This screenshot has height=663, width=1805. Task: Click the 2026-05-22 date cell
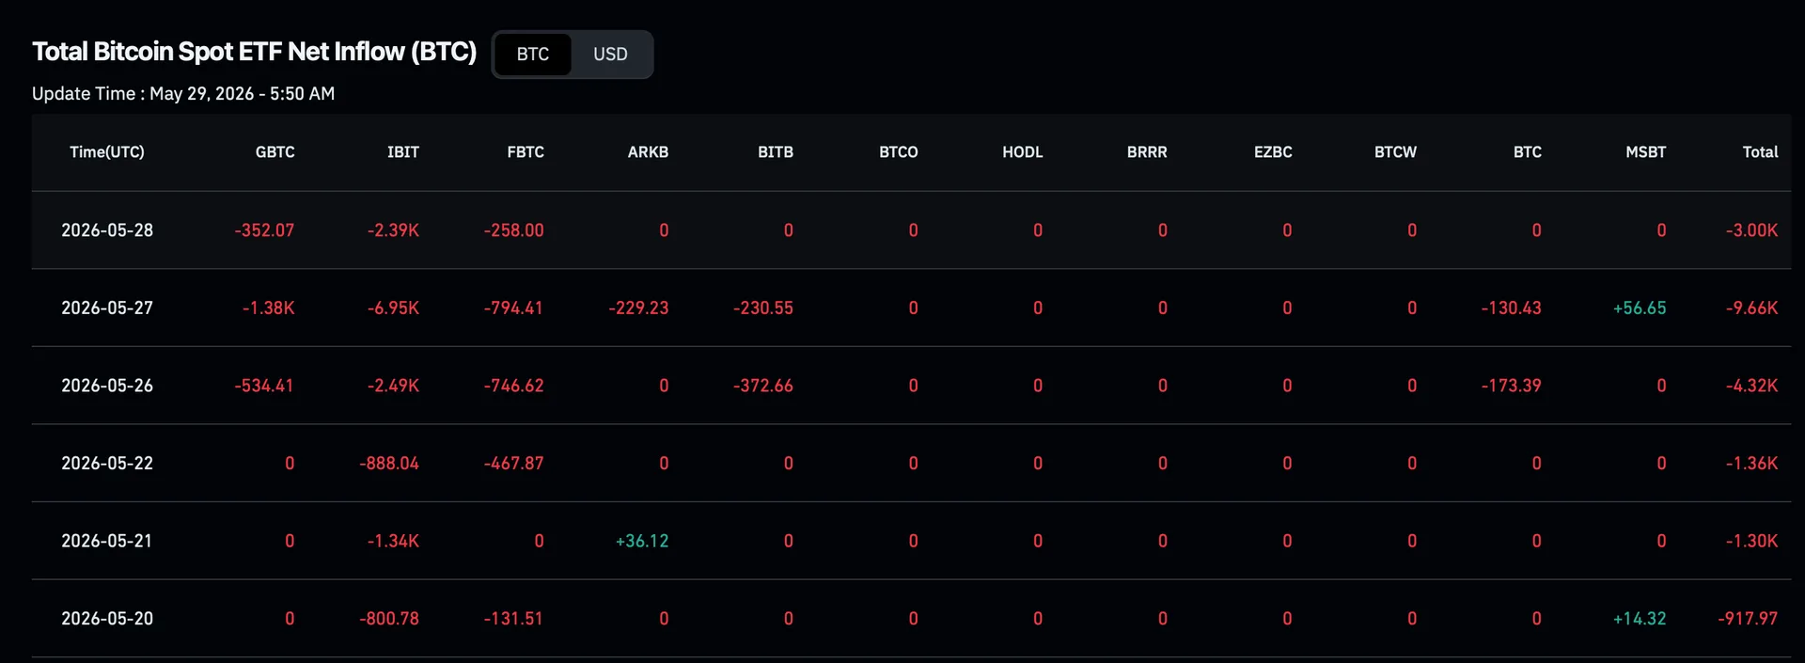[x=107, y=464]
